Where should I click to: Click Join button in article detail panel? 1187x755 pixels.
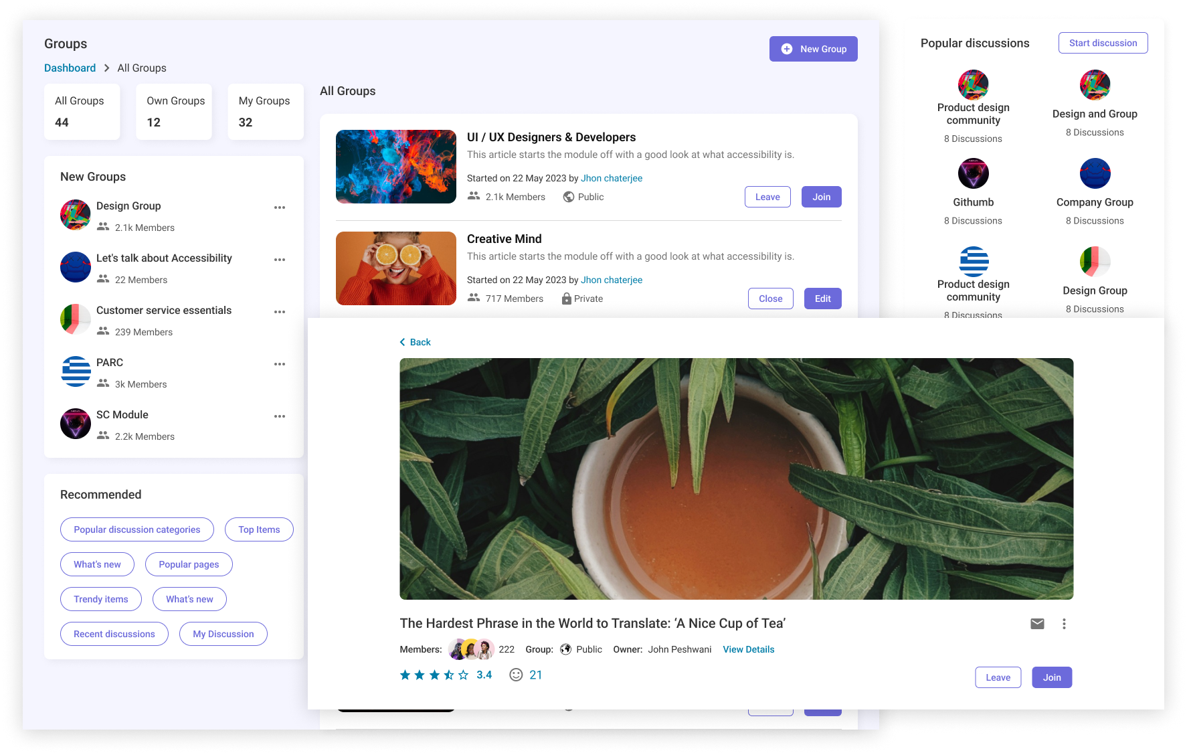[1052, 677]
